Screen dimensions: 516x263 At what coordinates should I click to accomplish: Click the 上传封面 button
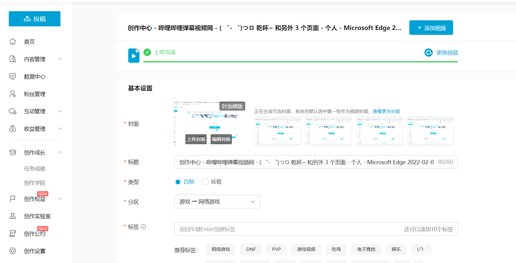click(x=196, y=139)
